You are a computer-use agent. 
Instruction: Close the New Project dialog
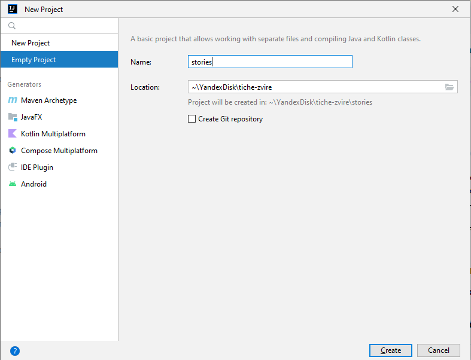pos(455,9)
